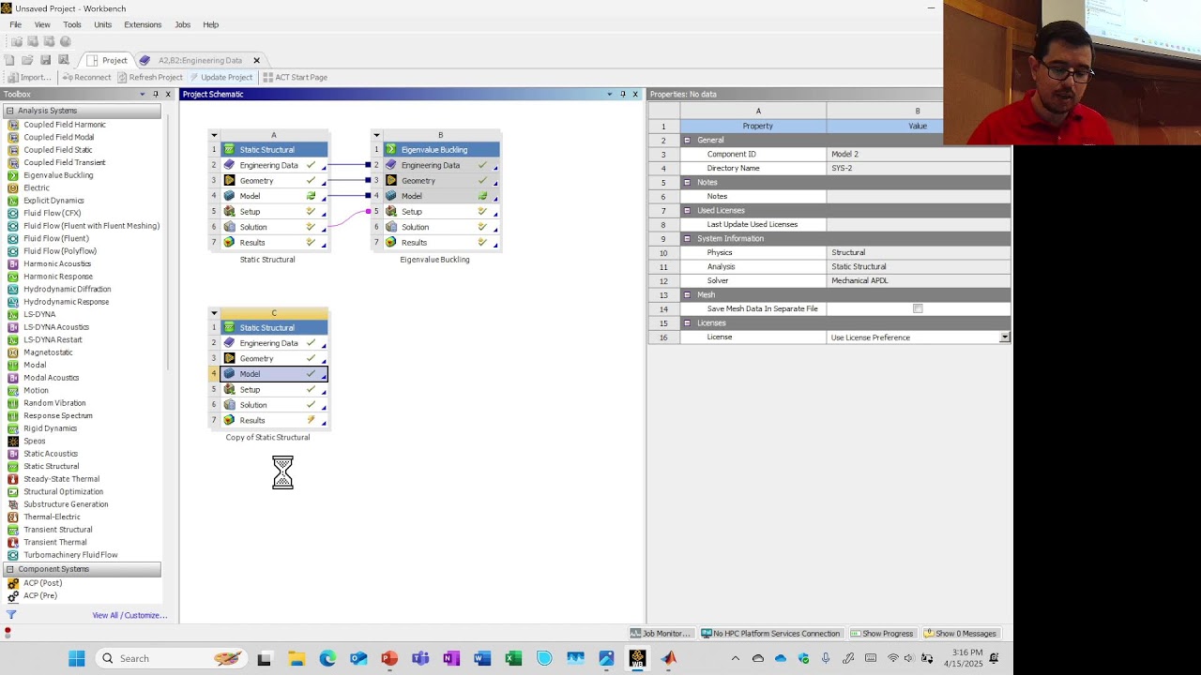This screenshot has width=1201, height=675.
Task: Click the Import button in toolbar
Action: 29,77
